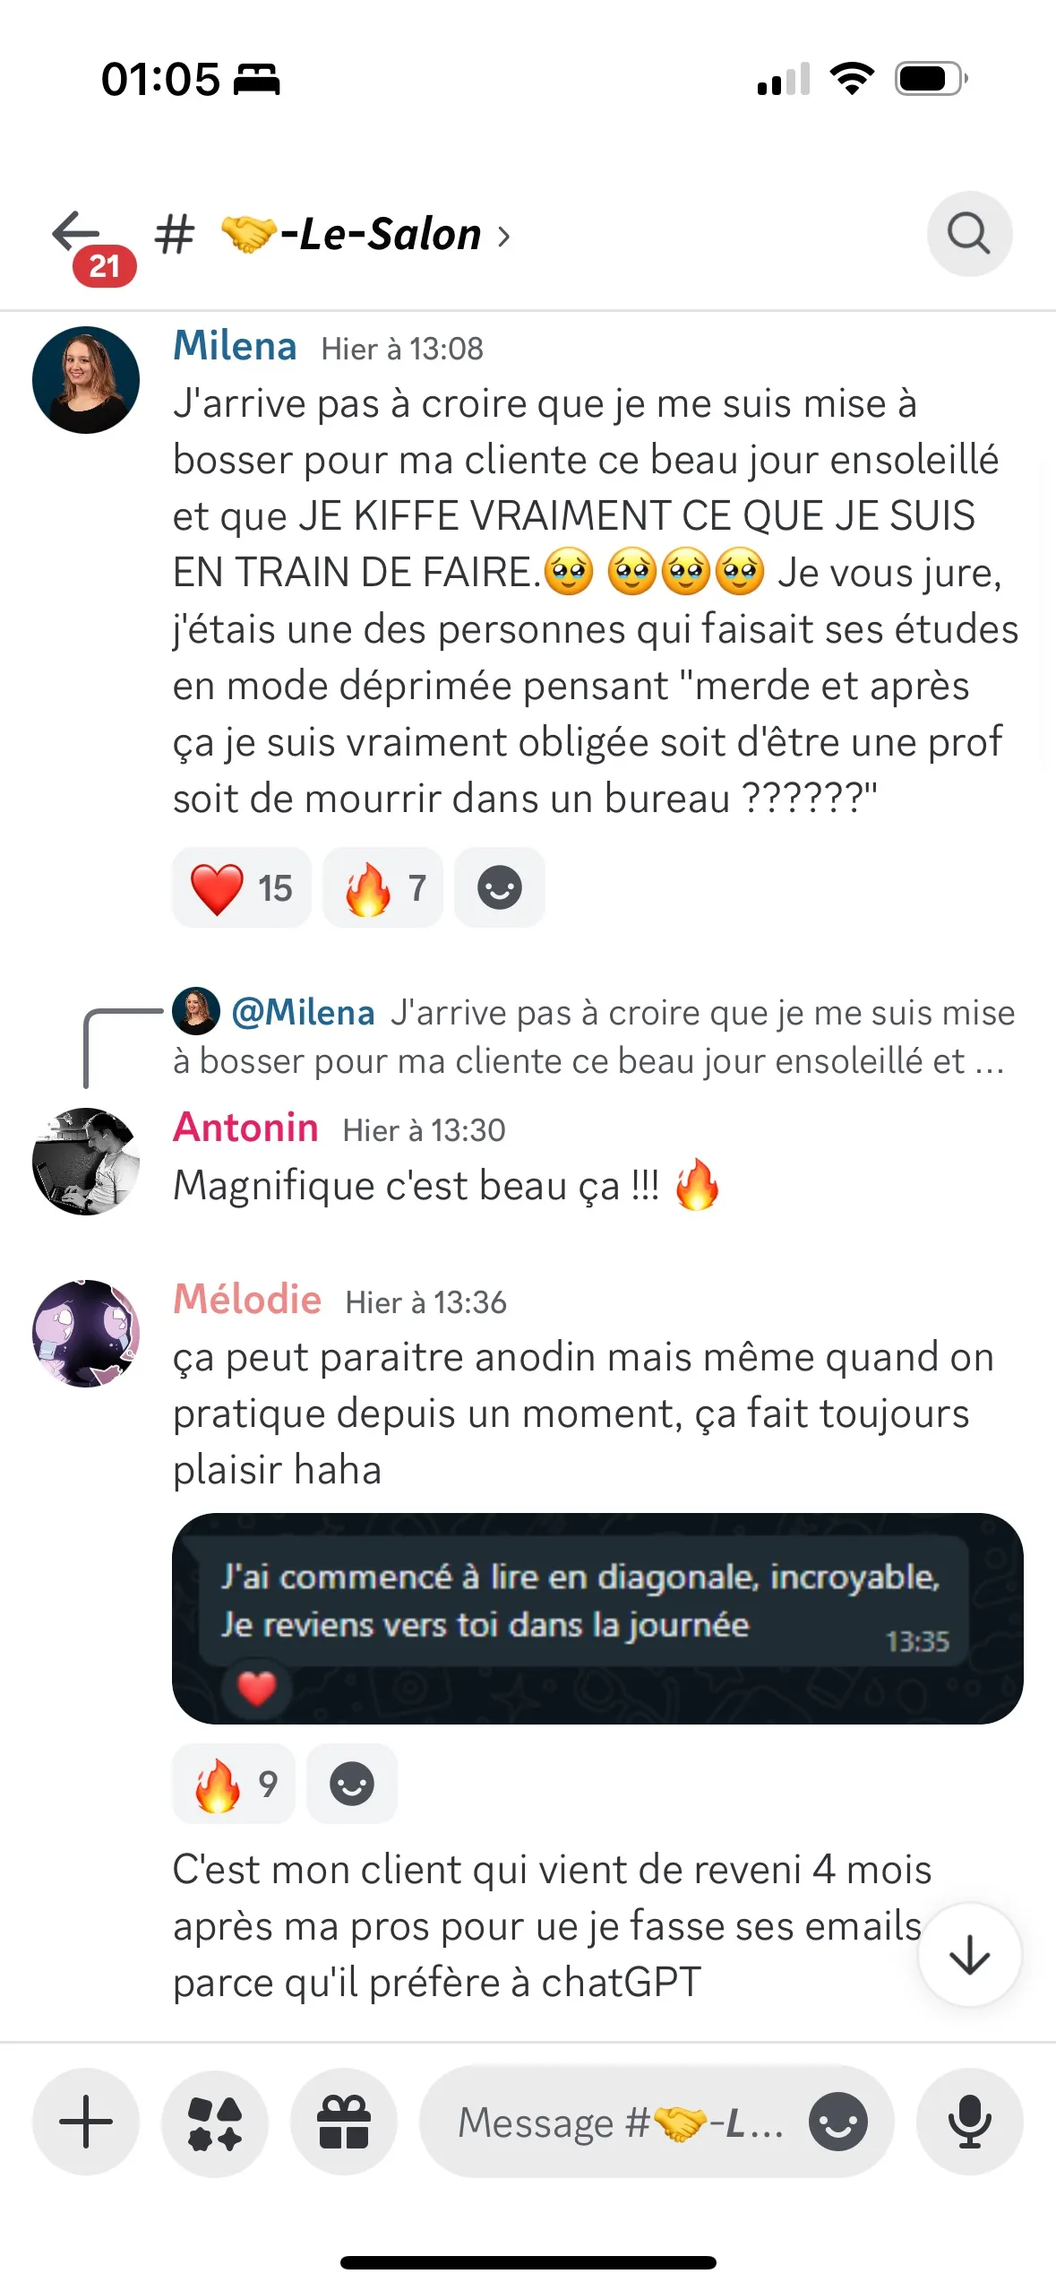1056x2291 pixels.
Task: Open Antonin's profile from his username
Action: (x=245, y=1128)
